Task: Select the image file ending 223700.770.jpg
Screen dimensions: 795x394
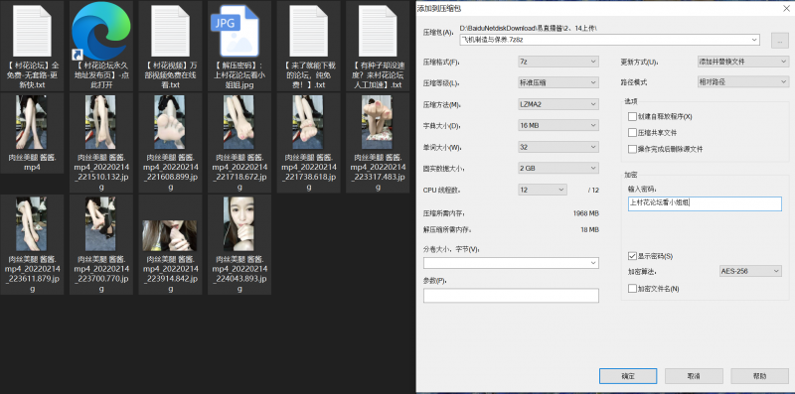Action: coord(101,224)
